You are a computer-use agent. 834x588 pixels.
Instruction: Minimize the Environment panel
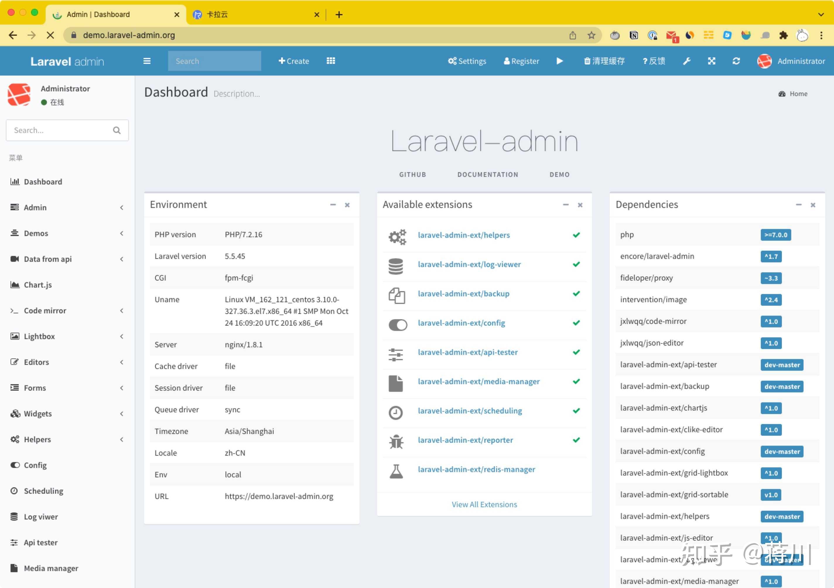pos(333,205)
